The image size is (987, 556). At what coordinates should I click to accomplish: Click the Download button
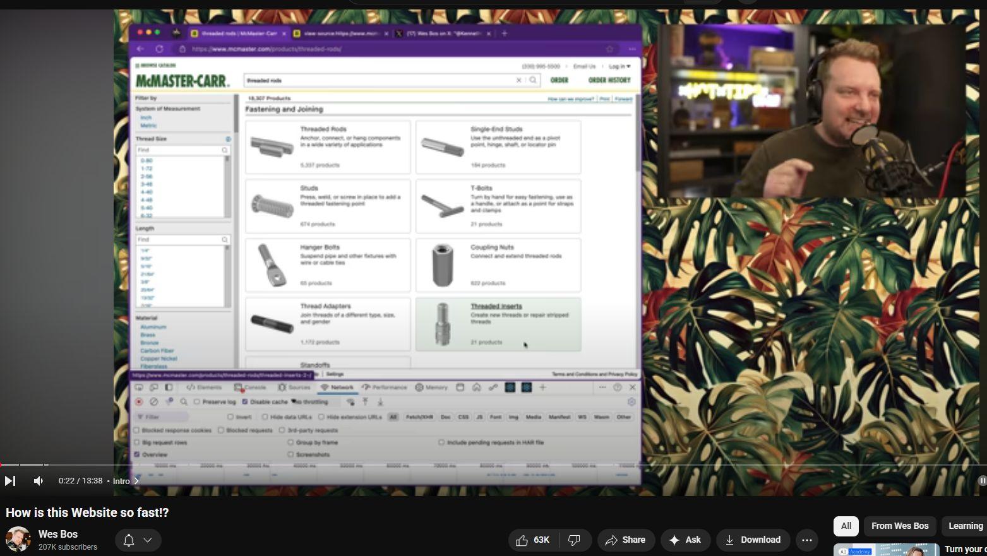pos(753,540)
